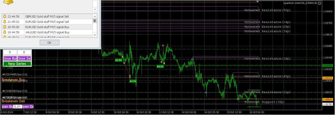Click Untested Resistance(50p) label
The height and width of the screenshot is (115, 335).
(267, 10)
